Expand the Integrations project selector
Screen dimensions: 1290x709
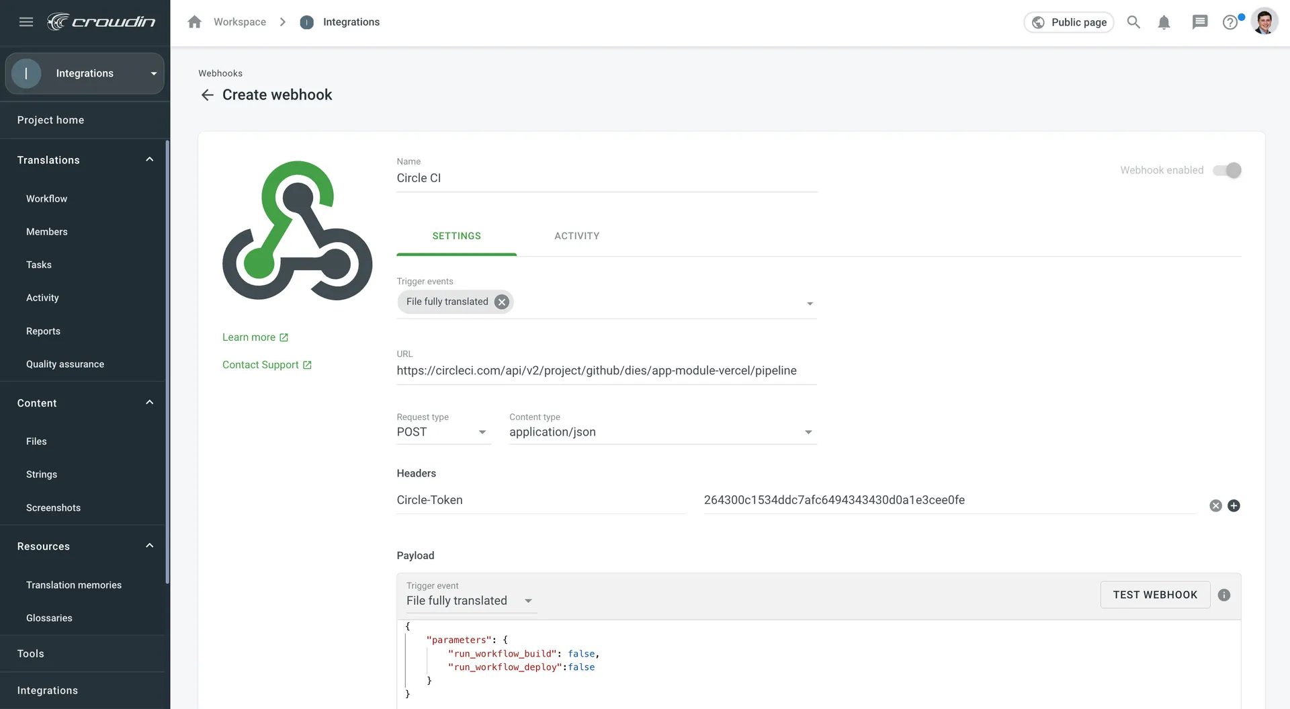(85, 73)
